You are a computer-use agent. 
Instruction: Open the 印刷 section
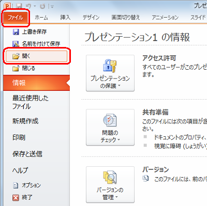pos(19,137)
